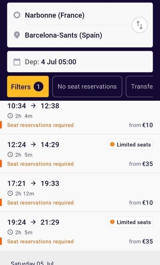Viewport: 160px width, 265px height.
Task: Change departure date 4 Jul 05:00
Action: click(80, 62)
